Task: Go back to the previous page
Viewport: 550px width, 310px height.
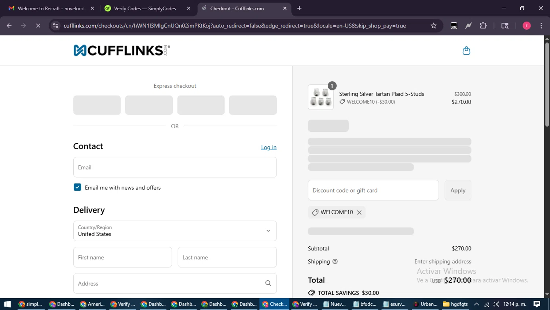Action: [9, 26]
